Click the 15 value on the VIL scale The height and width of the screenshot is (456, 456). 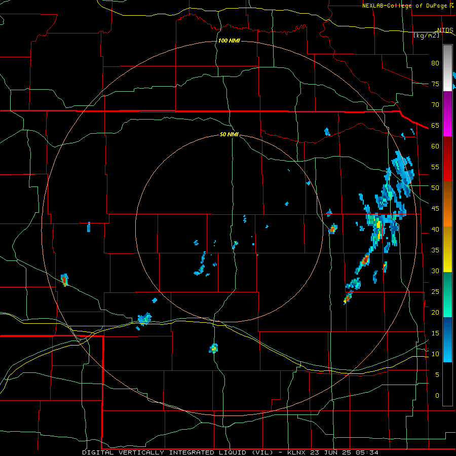point(435,333)
